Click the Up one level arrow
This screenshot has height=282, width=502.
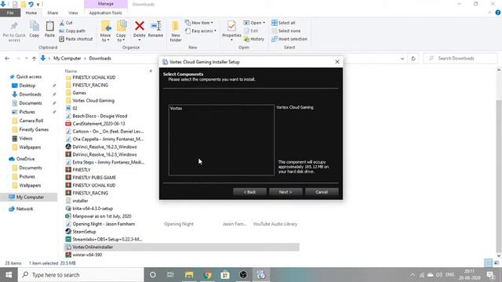tap(34, 59)
